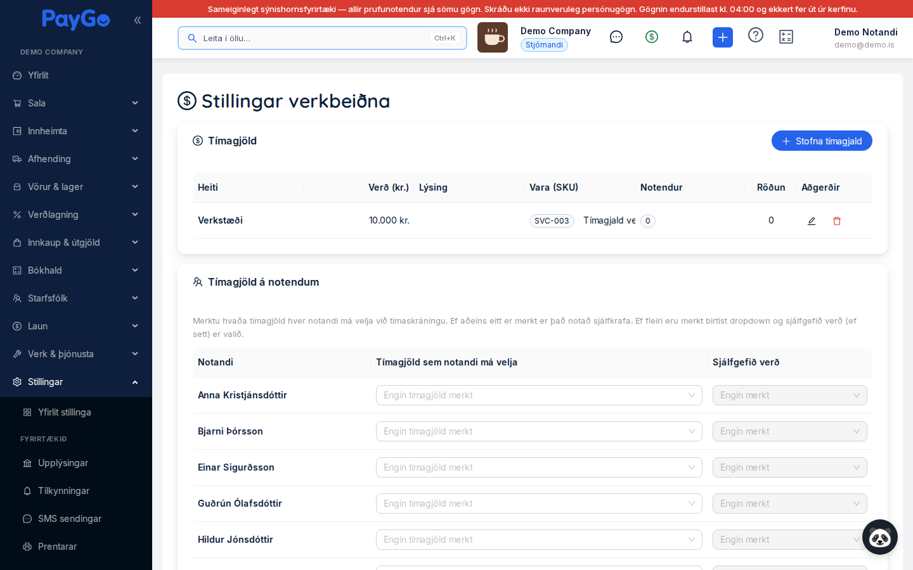The height and width of the screenshot is (570, 913).
Task: Open Demo Notandi user menu
Action: pos(865,38)
